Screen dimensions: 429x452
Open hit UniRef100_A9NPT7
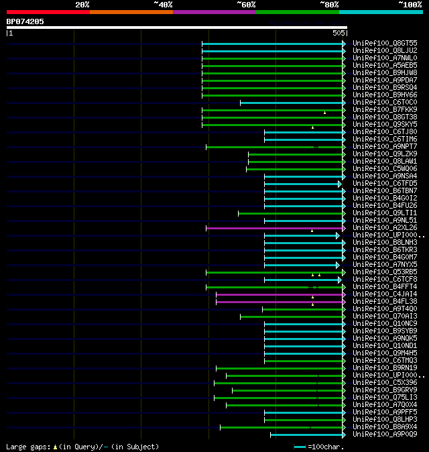click(385, 146)
